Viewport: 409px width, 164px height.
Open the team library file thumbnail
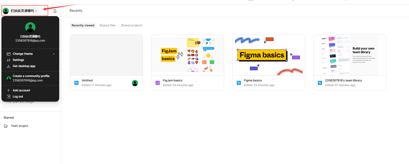click(350, 55)
